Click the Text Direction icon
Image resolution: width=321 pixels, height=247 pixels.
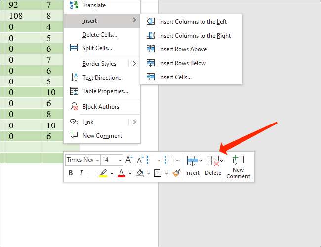pyautogui.click(x=74, y=77)
